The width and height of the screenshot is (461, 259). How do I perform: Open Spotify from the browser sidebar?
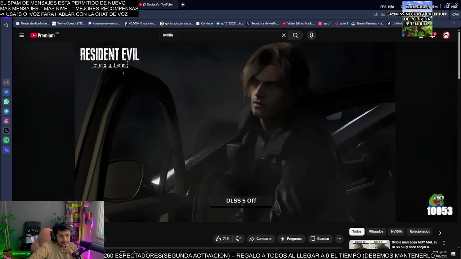(6, 140)
